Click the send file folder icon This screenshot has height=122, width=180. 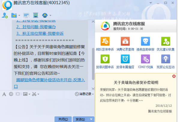[14, 15]
